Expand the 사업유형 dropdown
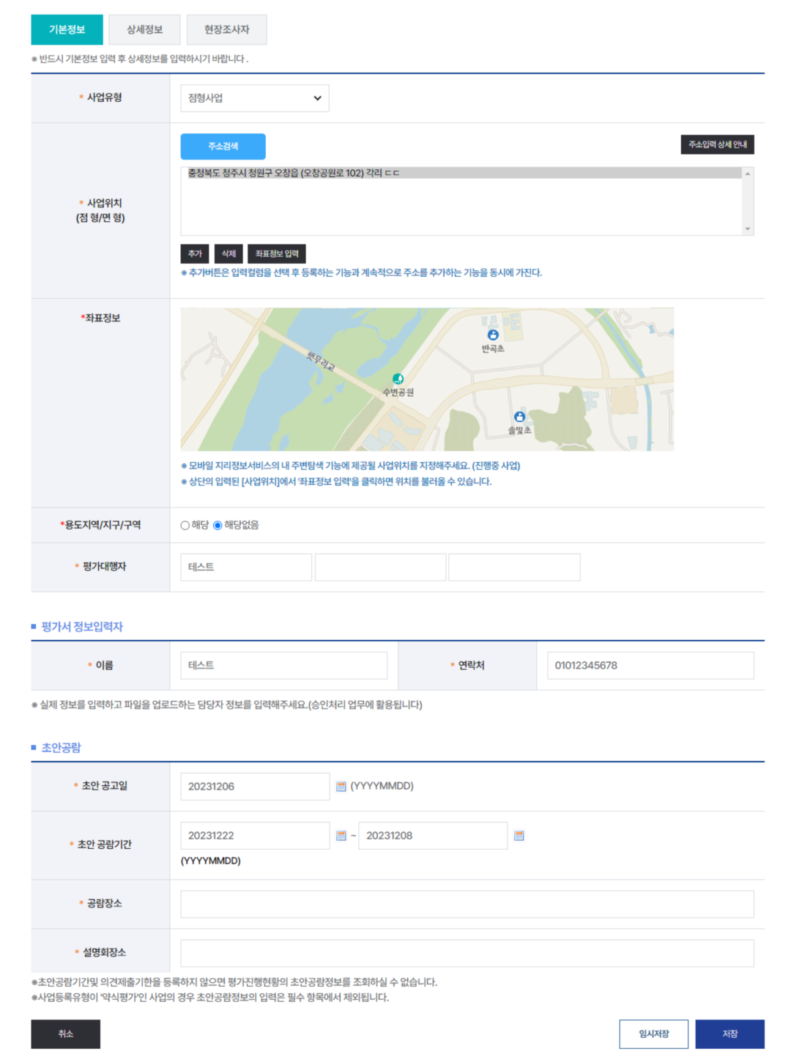Image resolution: width=791 pixels, height=1062 pixels. [254, 98]
